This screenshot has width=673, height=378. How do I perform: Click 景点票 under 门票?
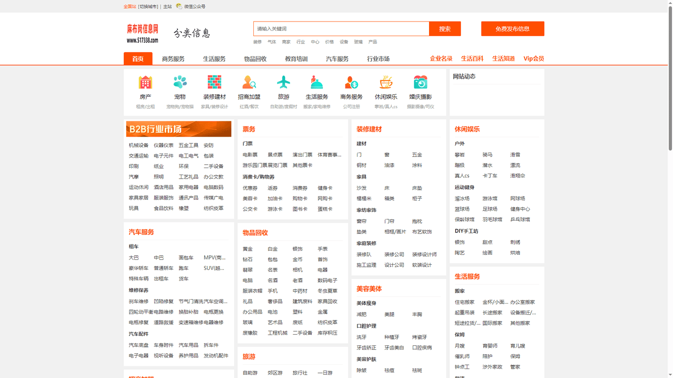pos(275,155)
